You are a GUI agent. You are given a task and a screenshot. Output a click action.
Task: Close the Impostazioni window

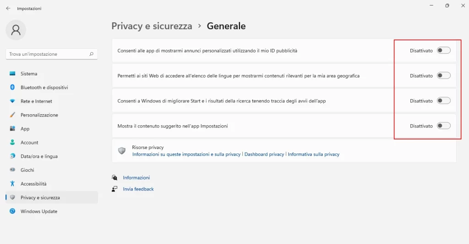463,5
